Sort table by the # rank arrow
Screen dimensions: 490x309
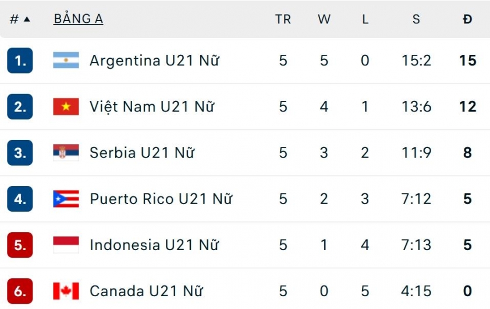coord(20,19)
